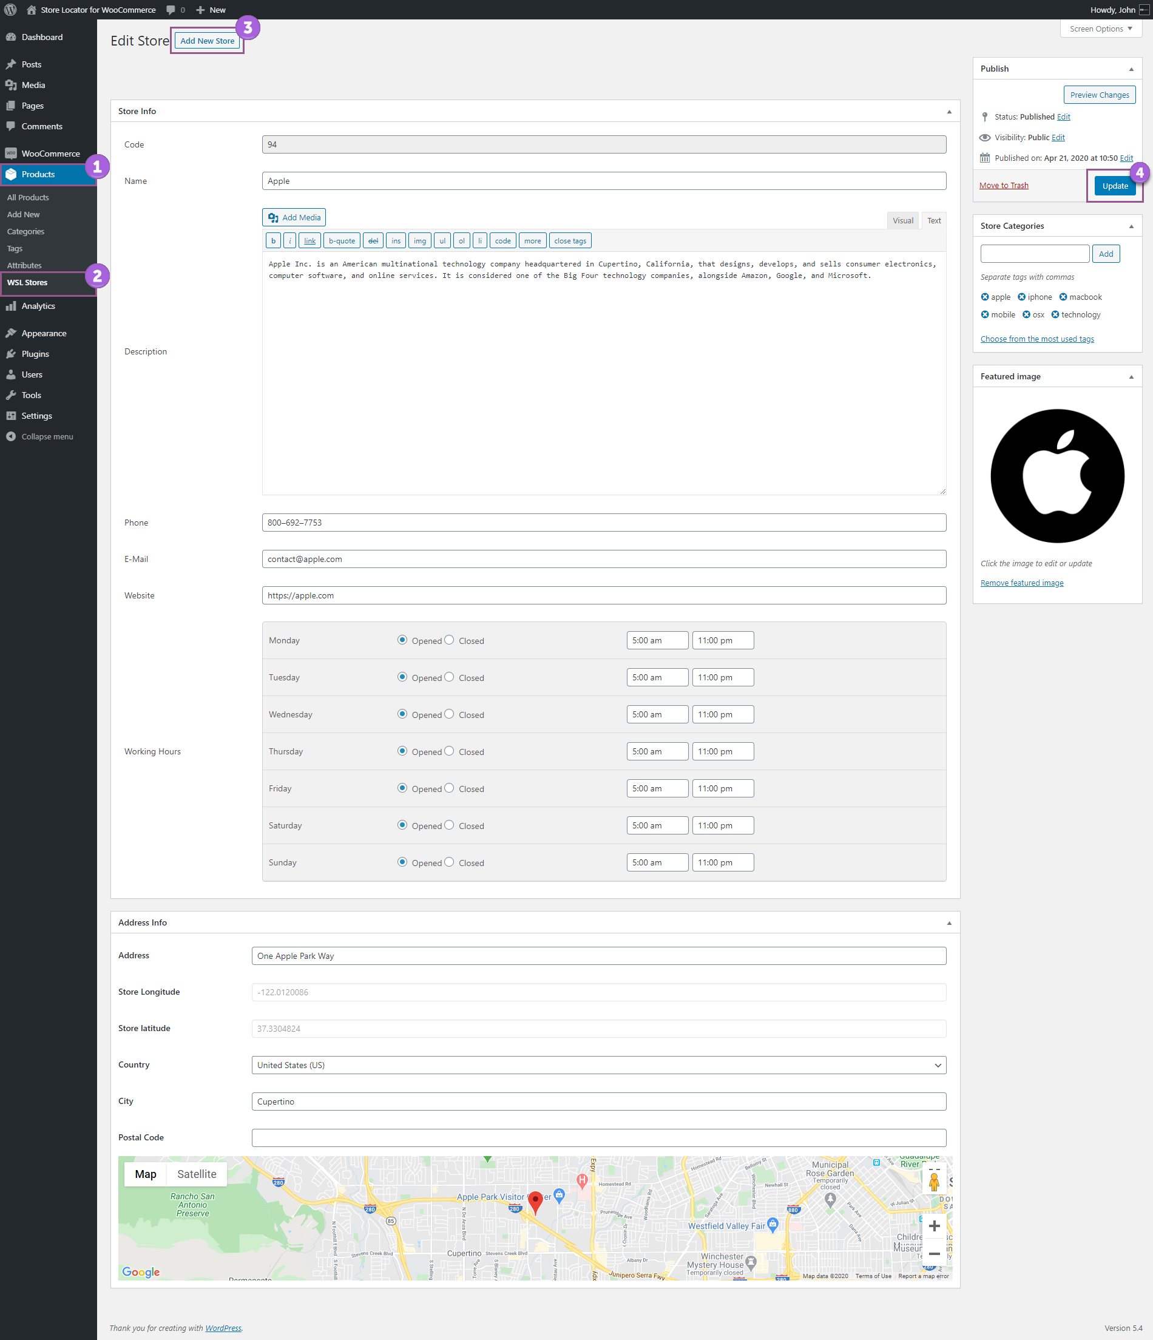Click the Update button to save the store
Screen dimensions: 1153x1340
pyautogui.click(x=1115, y=186)
